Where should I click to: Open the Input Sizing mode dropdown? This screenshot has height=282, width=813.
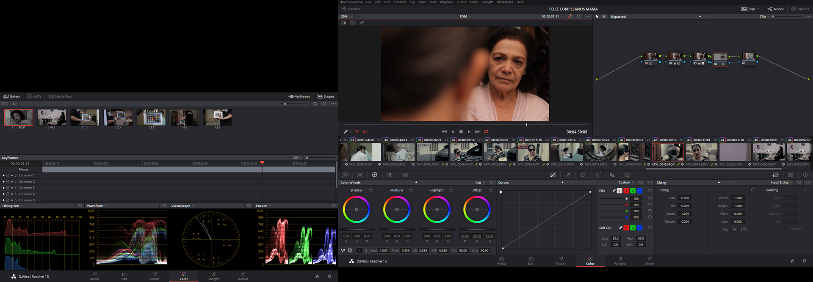[781, 183]
